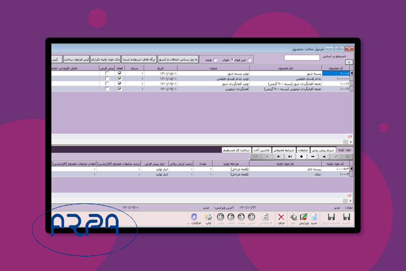406x271 pixels.
Task: Click the plus button to add material row
Action: (x=301, y=157)
